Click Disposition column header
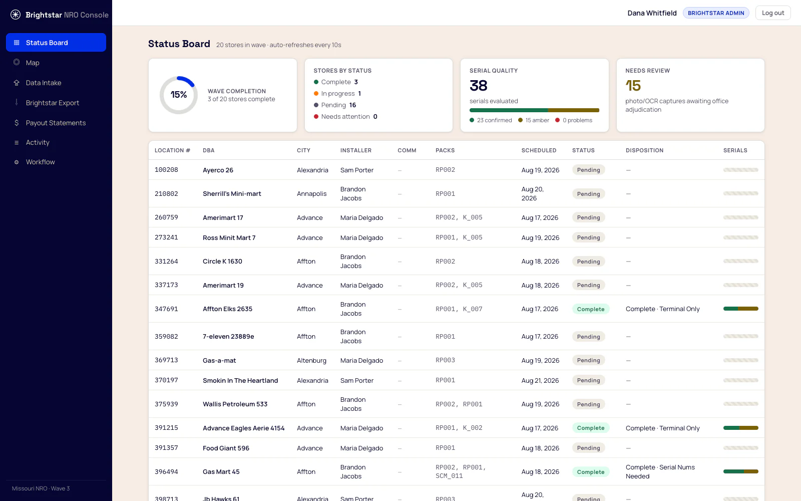801x501 pixels. pyautogui.click(x=644, y=150)
